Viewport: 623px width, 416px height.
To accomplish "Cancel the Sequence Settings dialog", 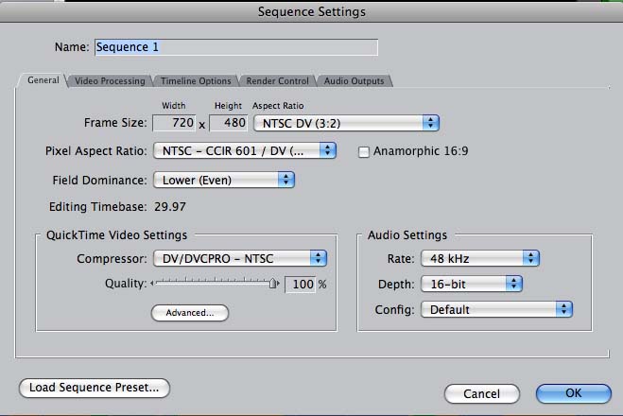I will coord(481,393).
